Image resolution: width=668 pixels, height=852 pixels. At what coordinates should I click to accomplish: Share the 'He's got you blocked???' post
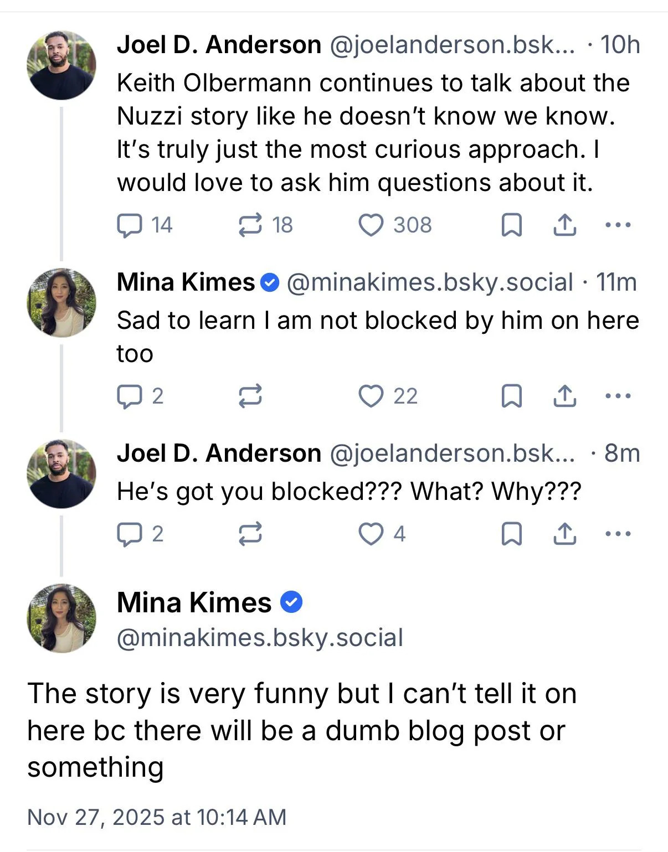point(564,534)
